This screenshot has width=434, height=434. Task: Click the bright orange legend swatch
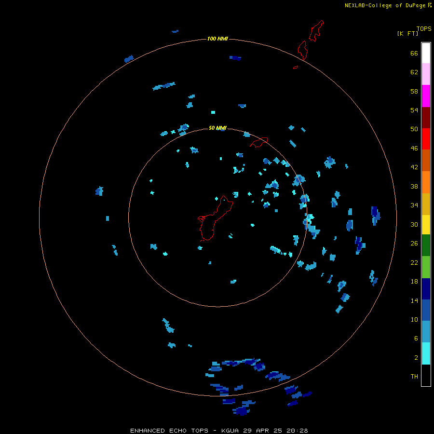(426, 182)
